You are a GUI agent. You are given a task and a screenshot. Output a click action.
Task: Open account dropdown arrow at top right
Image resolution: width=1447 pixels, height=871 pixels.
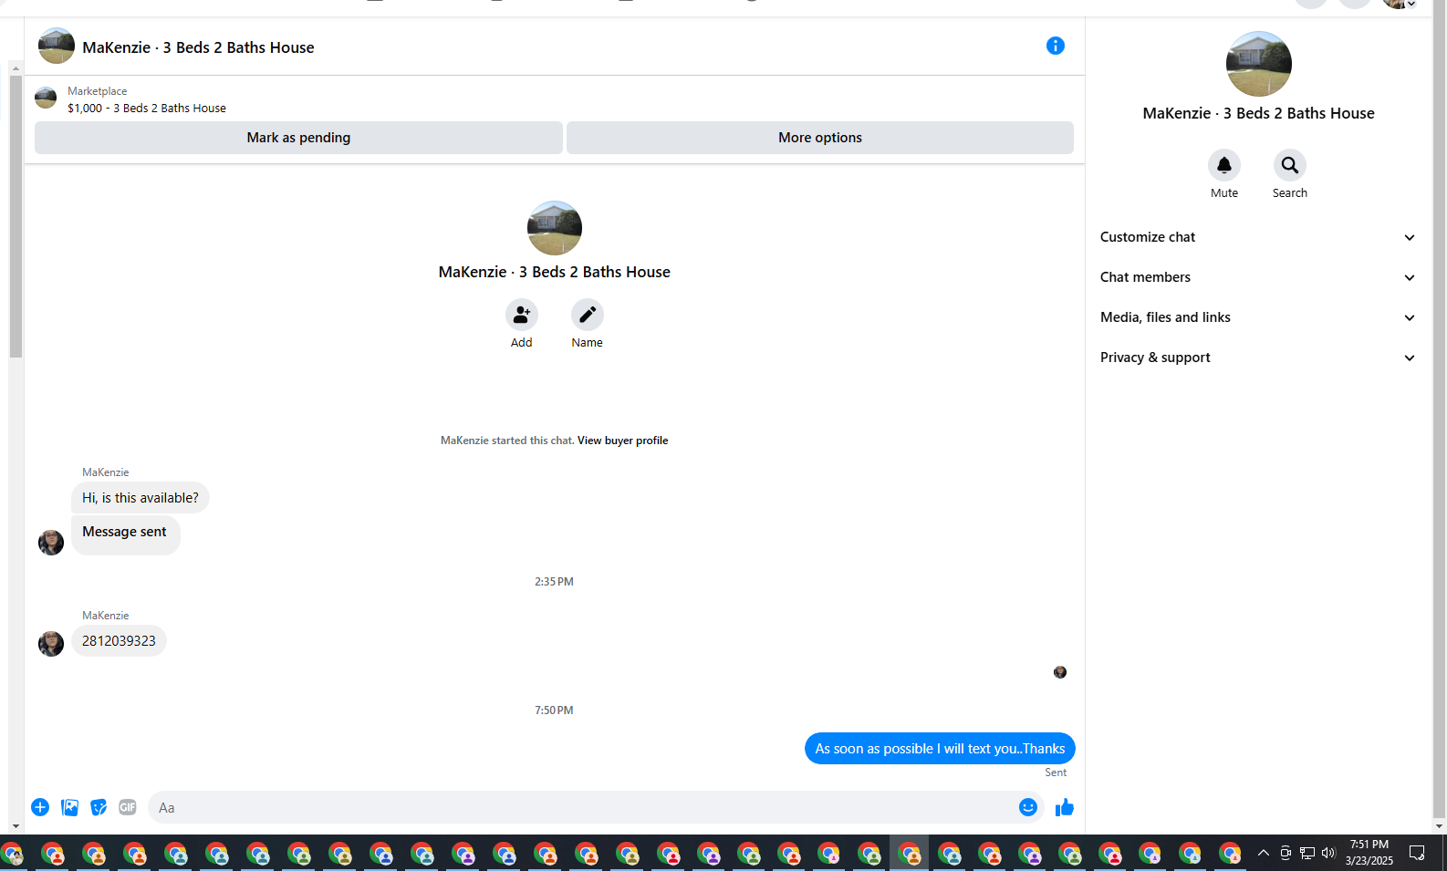coord(1411,4)
